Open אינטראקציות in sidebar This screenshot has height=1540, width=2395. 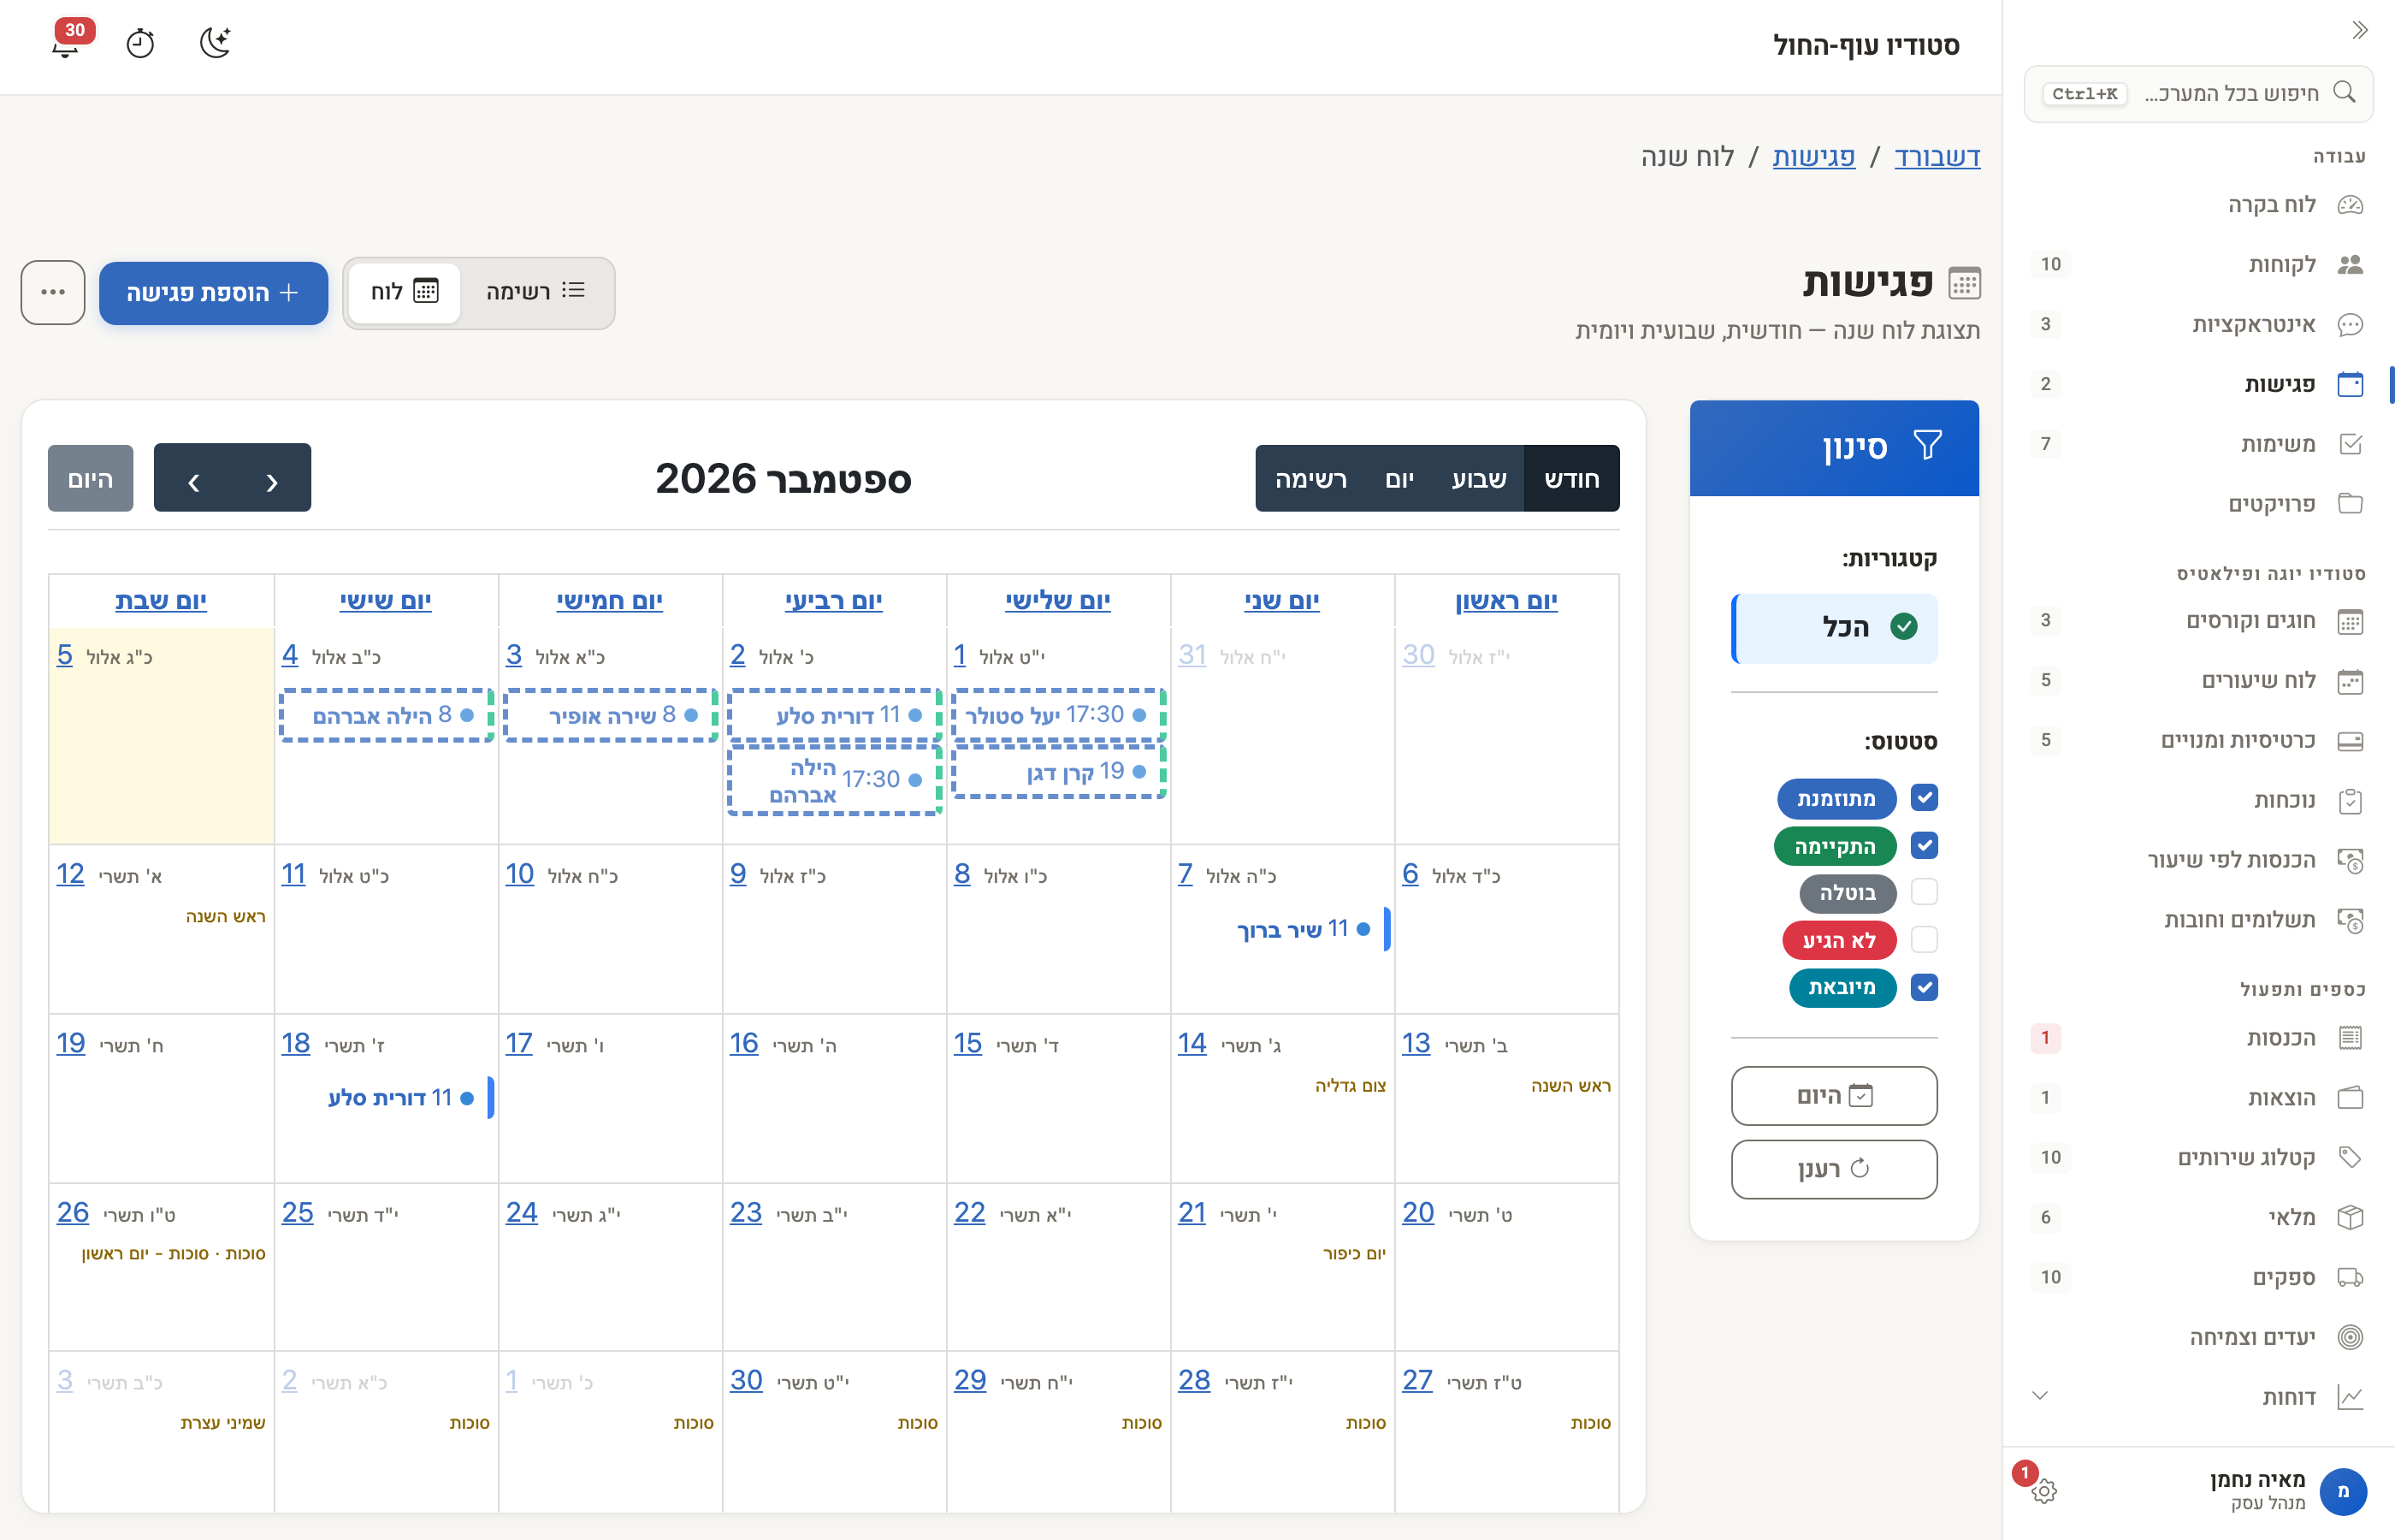click(x=2198, y=325)
